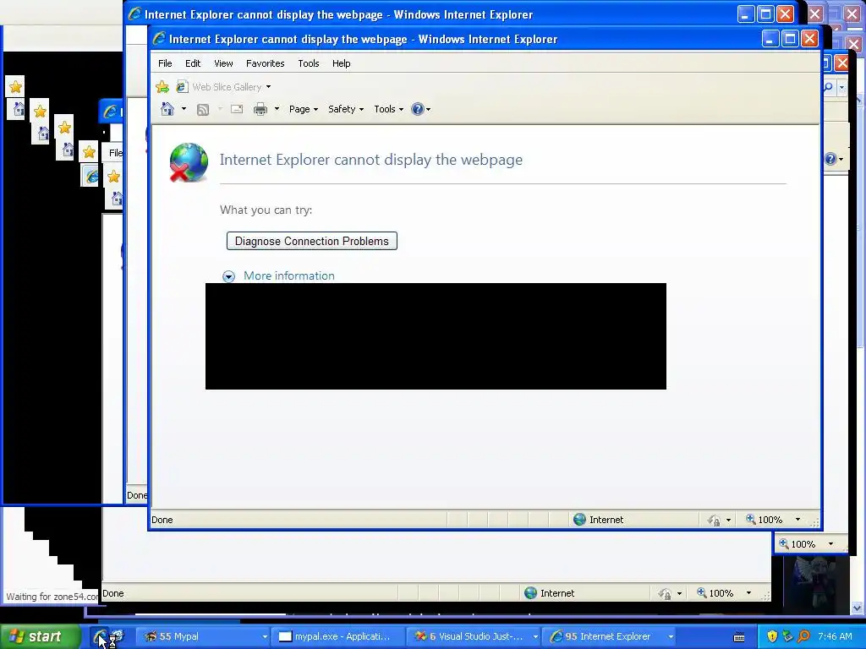Click the globe with red X error icon
The image size is (866, 649).
pyautogui.click(x=189, y=163)
